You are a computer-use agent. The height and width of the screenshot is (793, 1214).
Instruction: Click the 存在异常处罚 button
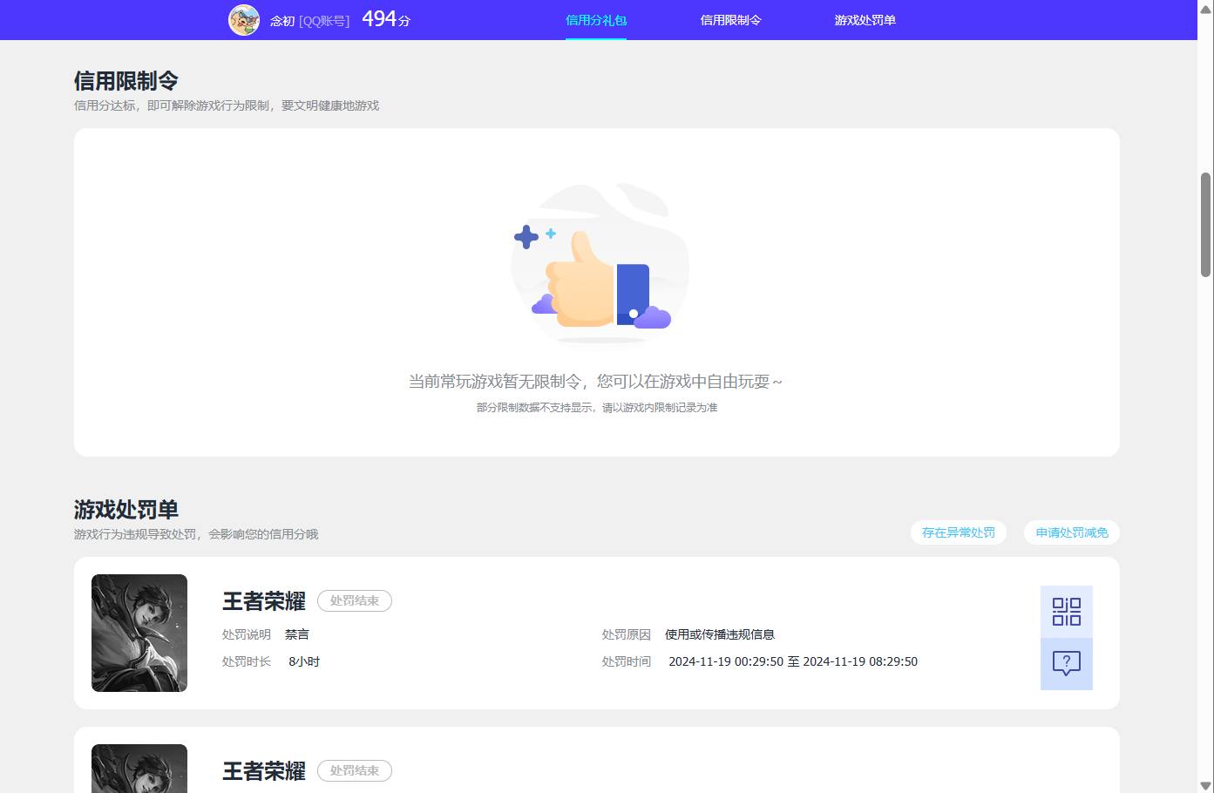tap(958, 532)
